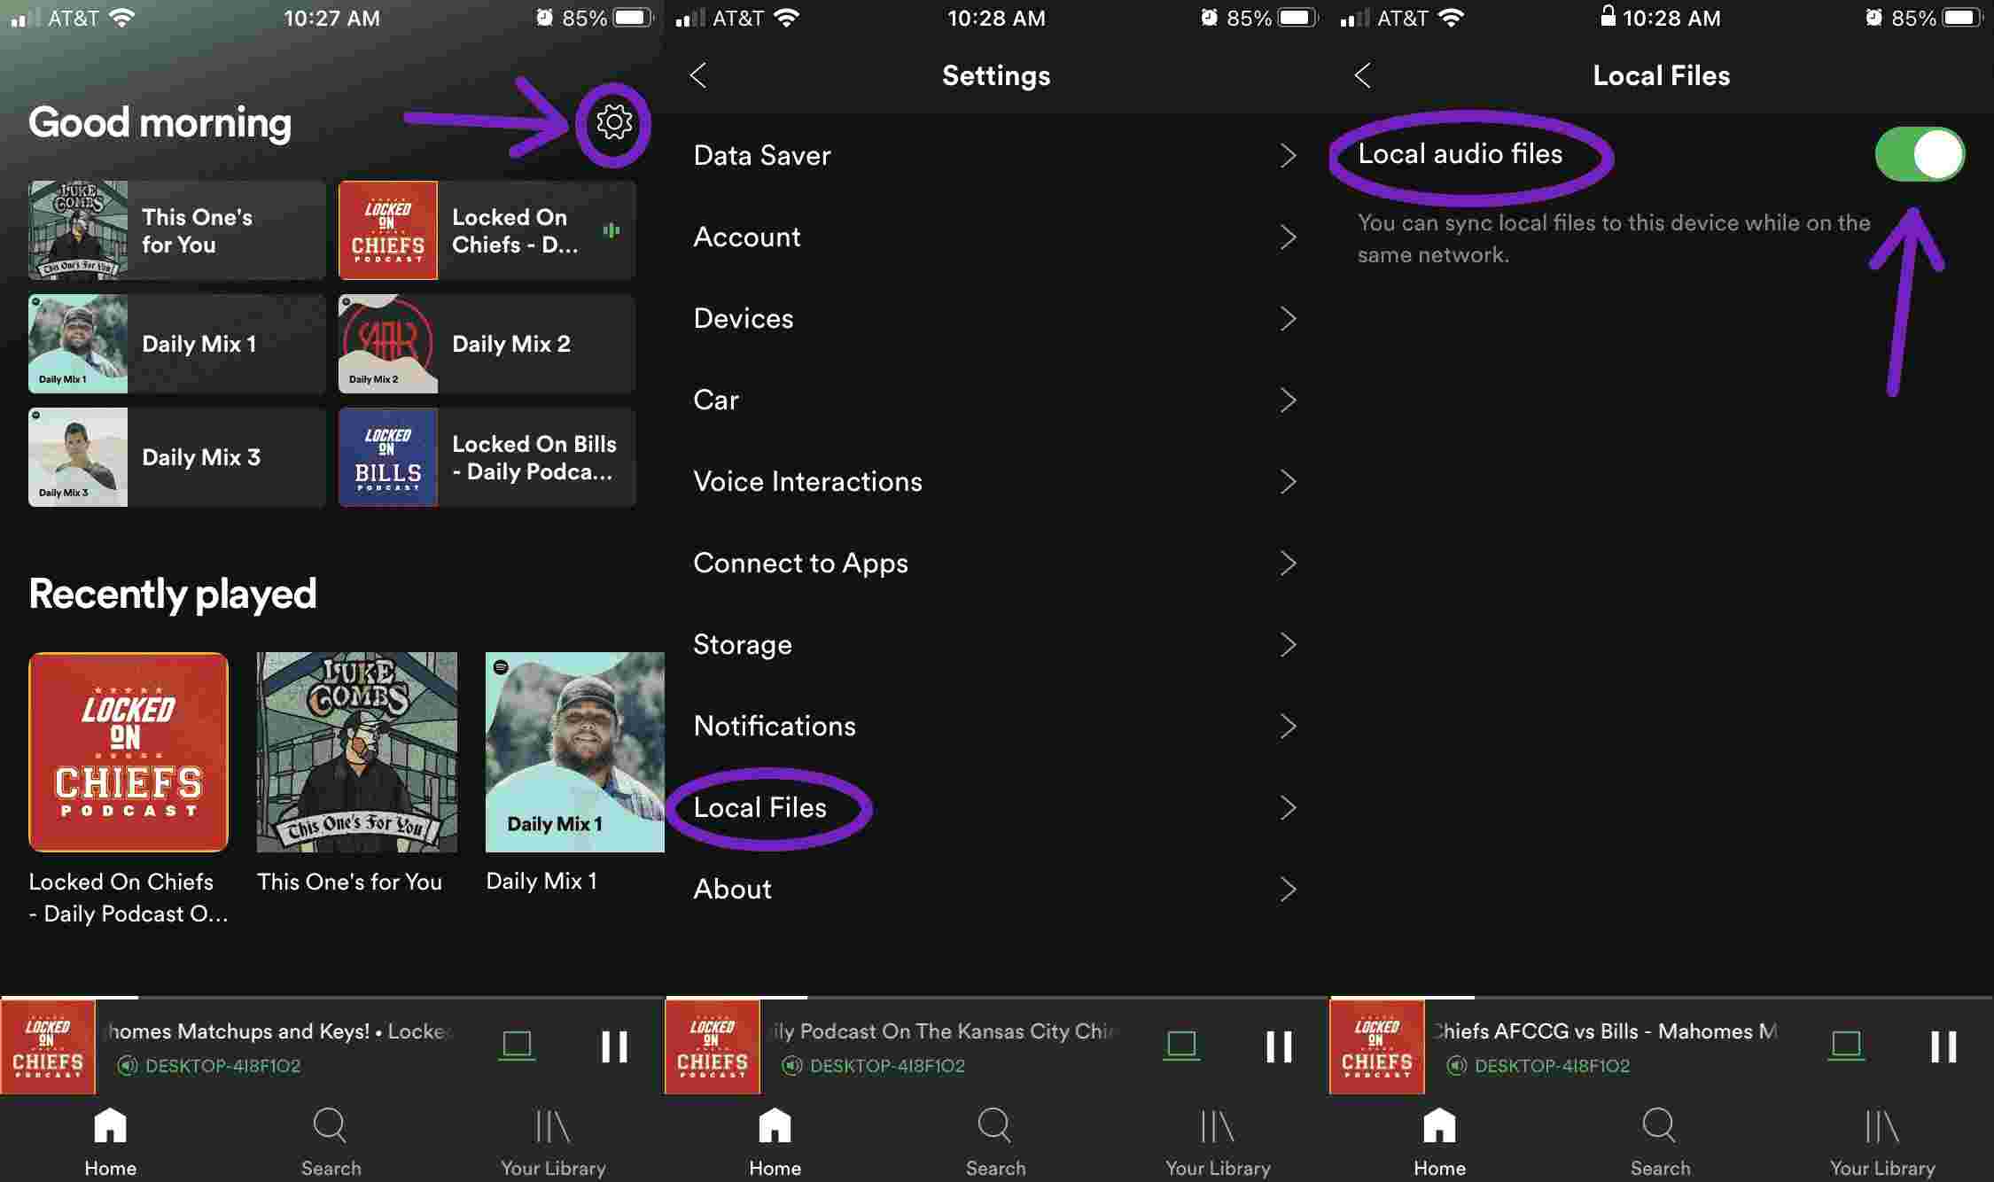Image resolution: width=1994 pixels, height=1182 pixels.
Task: Open This One's for You recently played cover
Action: [357, 752]
